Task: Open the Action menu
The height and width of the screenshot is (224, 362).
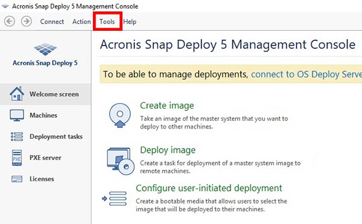Action: click(x=81, y=22)
